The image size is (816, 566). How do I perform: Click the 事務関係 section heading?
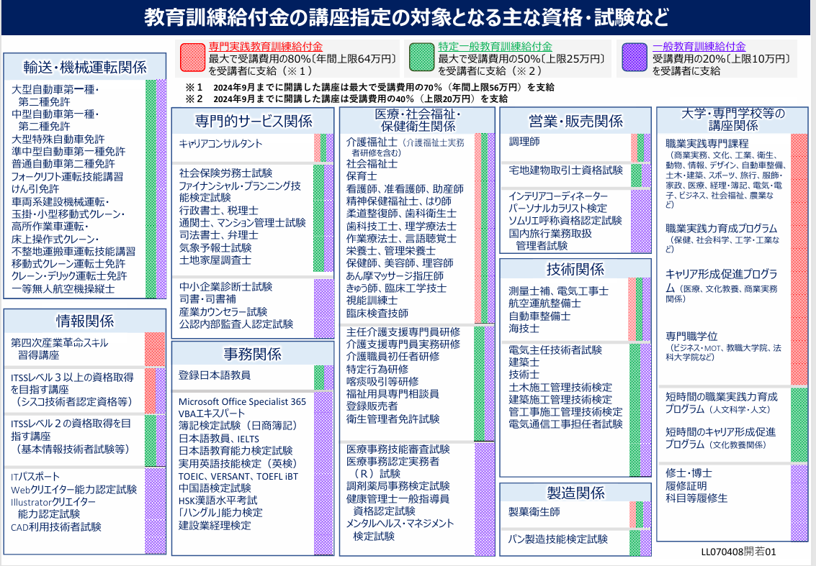pyautogui.click(x=253, y=354)
